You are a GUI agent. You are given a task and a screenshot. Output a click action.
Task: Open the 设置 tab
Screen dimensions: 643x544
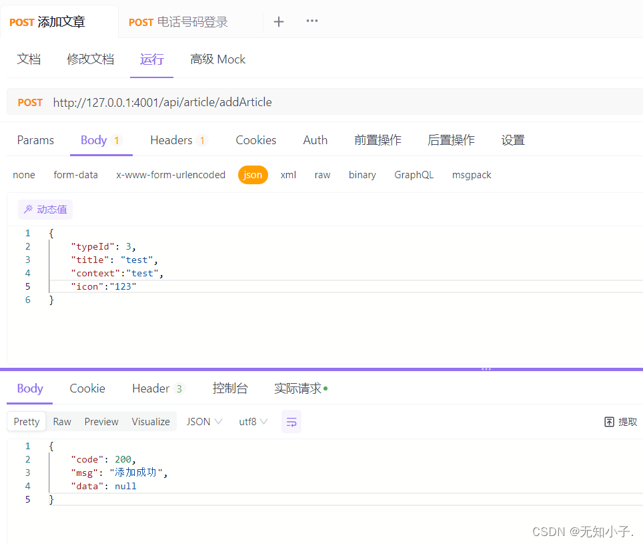point(512,140)
